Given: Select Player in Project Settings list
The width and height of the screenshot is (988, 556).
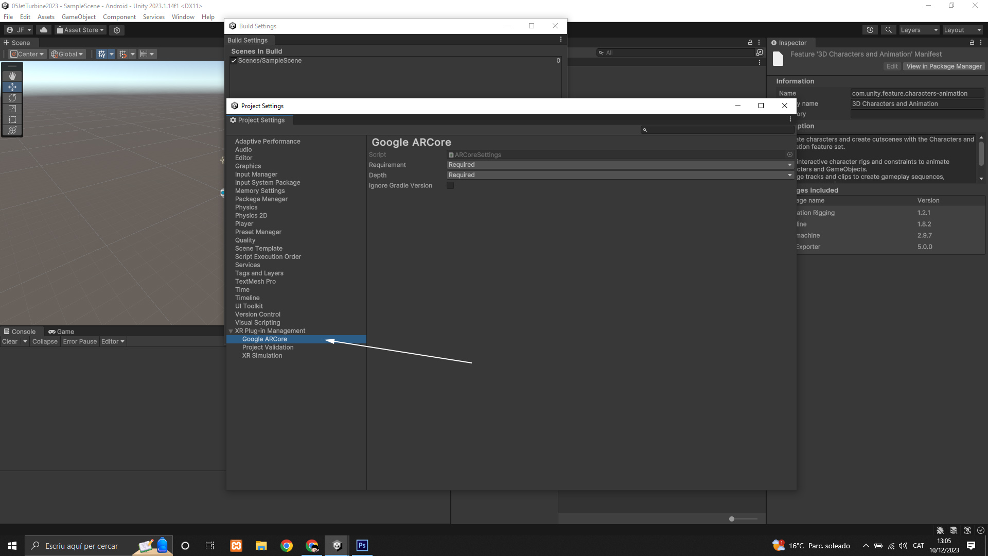Looking at the screenshot, I should 244,224.
